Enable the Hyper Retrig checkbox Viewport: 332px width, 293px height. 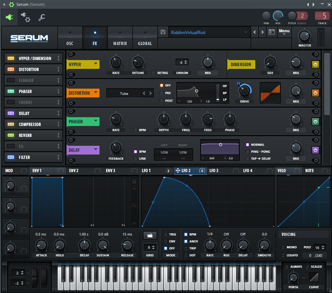point(154,73)
